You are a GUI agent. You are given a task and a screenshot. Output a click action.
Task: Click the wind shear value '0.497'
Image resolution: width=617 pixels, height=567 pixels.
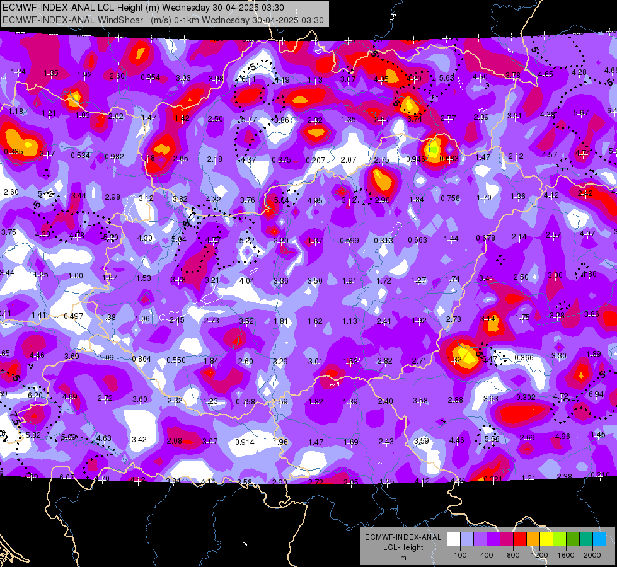(73, 316)
